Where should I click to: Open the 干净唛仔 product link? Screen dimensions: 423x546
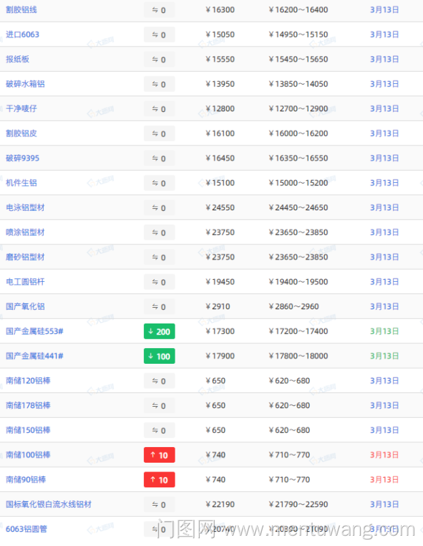(21, 109)
